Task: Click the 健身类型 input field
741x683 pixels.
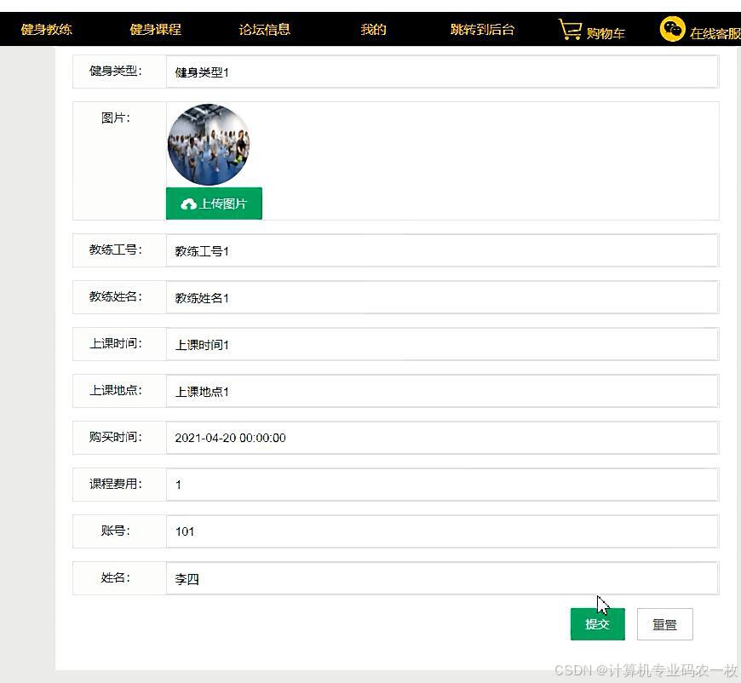Action: [442, 72]
